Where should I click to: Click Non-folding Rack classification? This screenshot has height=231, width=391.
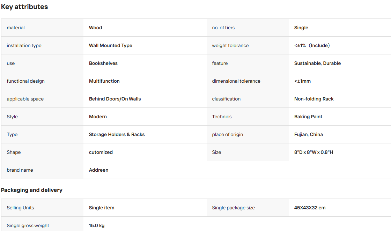pos(314,99)
